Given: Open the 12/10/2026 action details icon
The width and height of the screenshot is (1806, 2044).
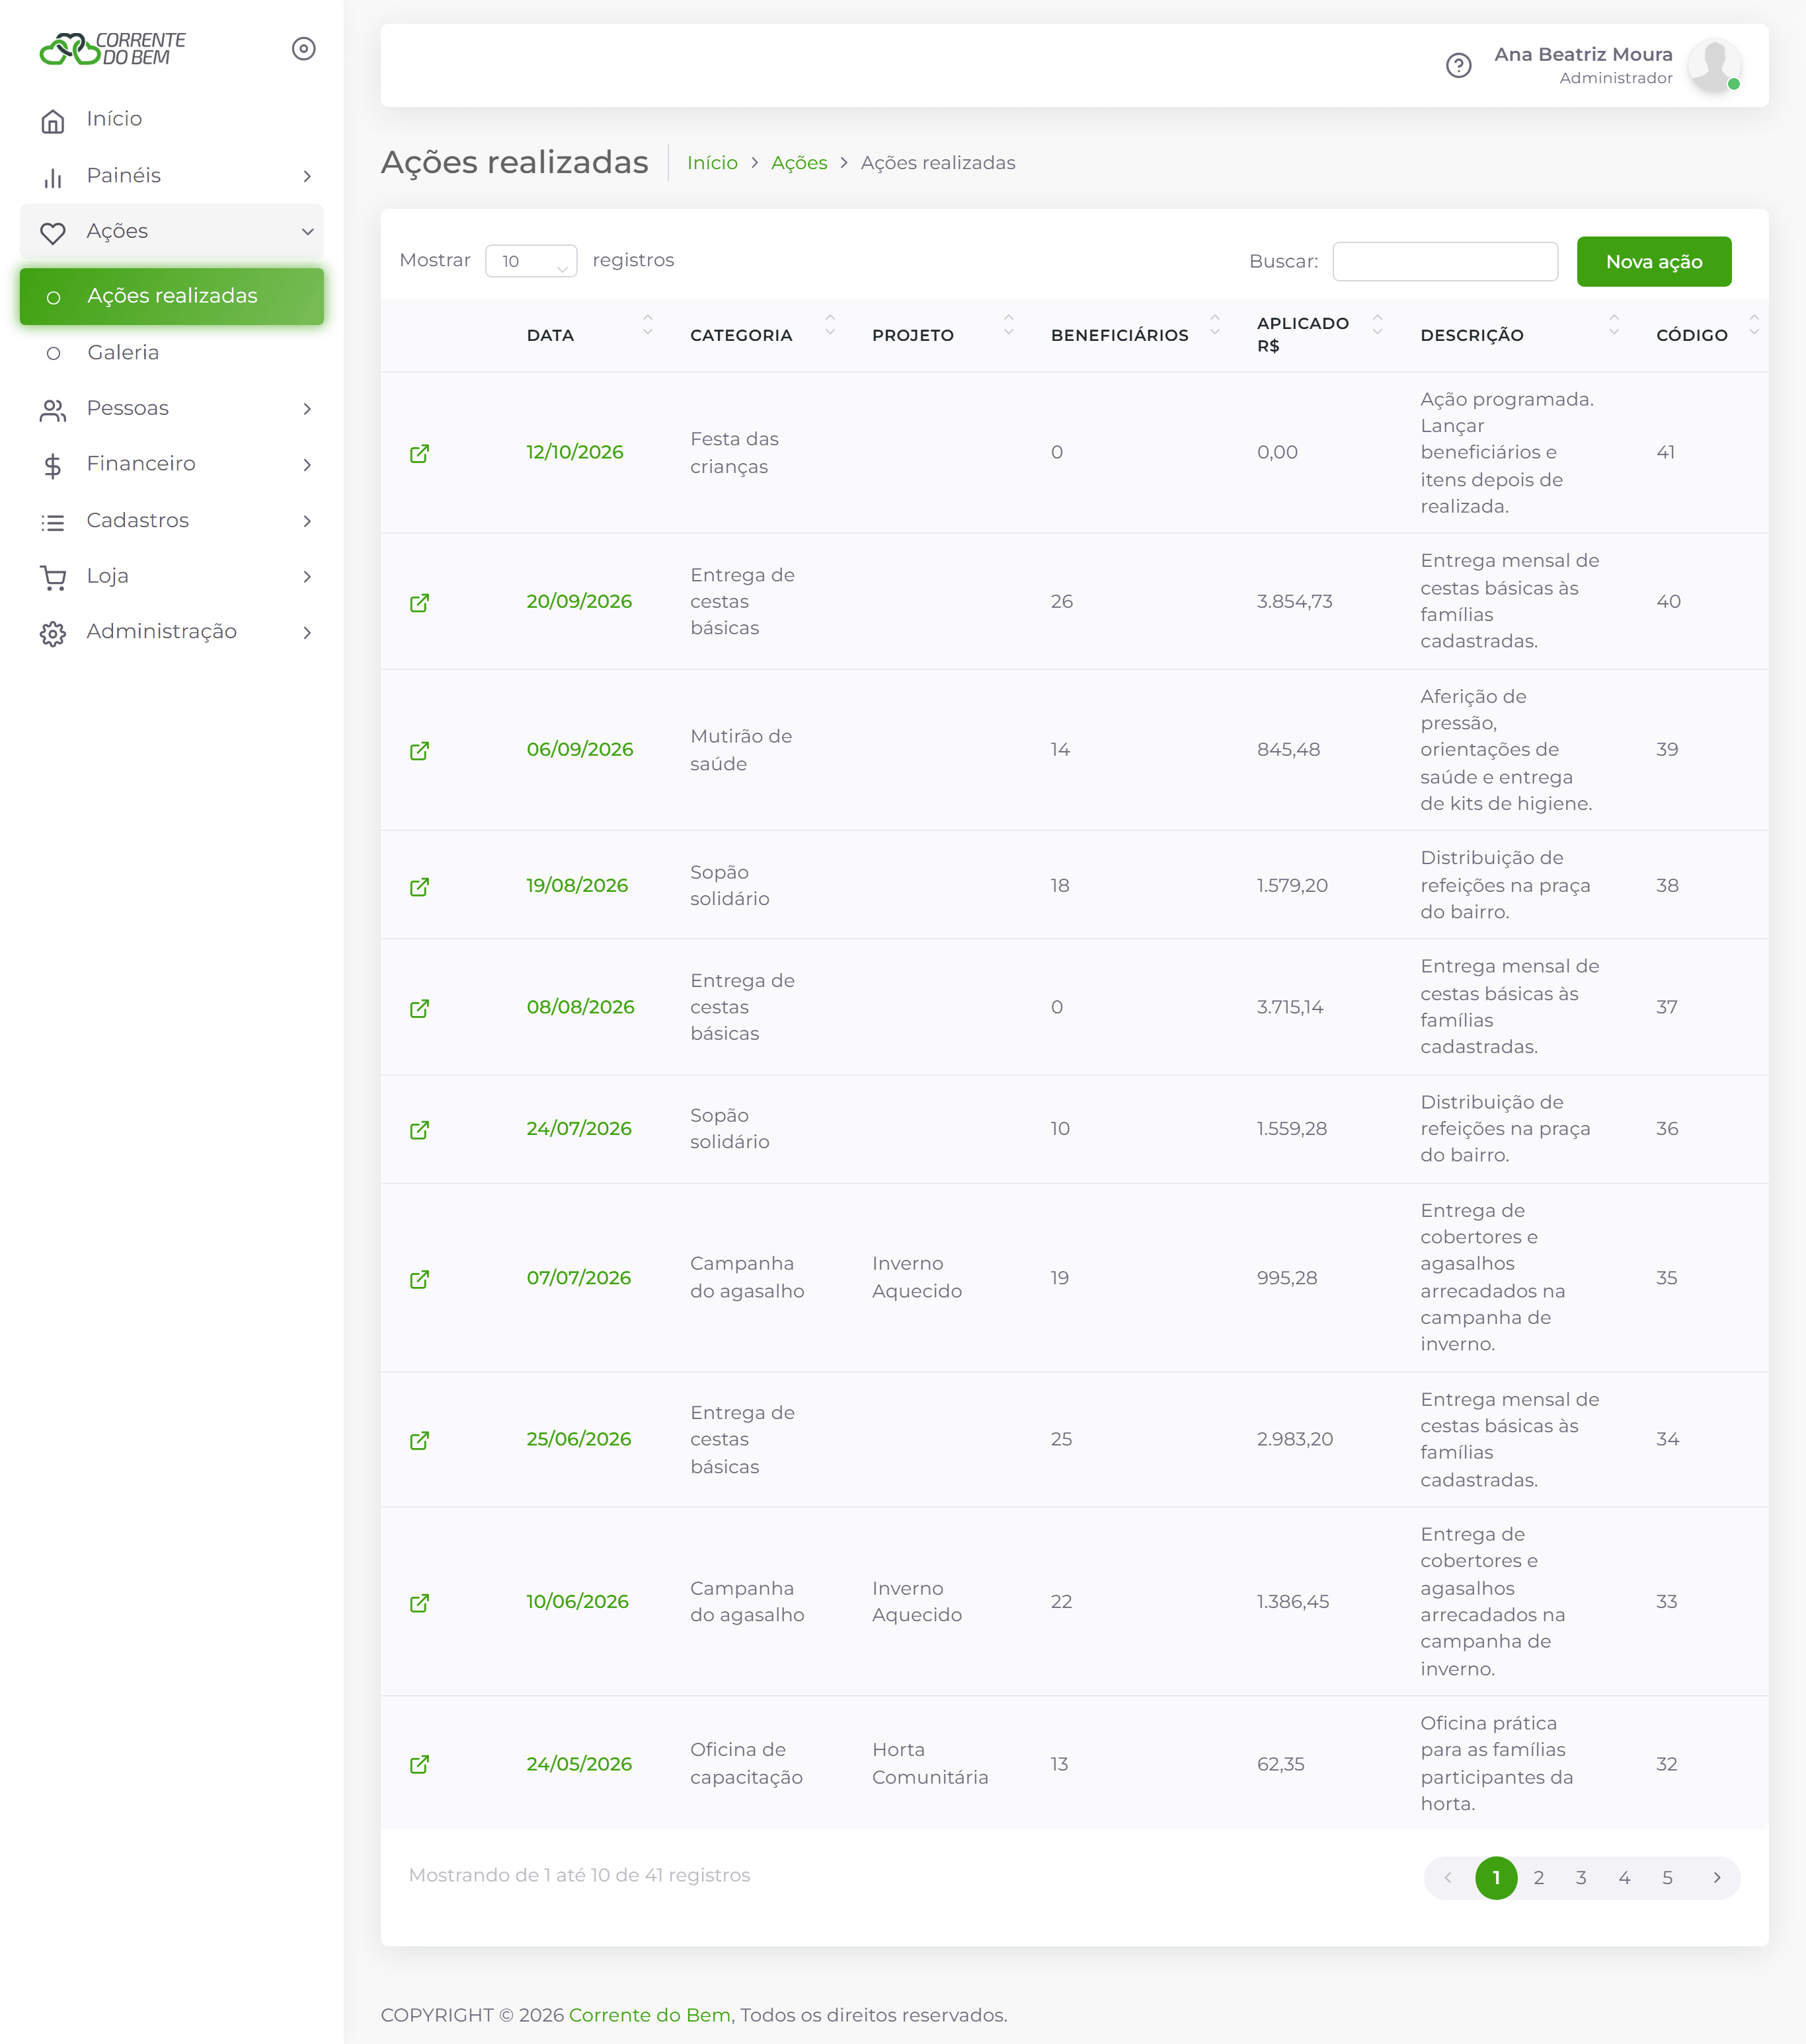Looking at the screenshot, I should 419,453.
